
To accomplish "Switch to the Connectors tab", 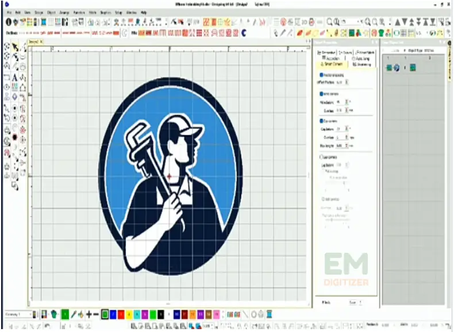I will click(x=345, y=52).
